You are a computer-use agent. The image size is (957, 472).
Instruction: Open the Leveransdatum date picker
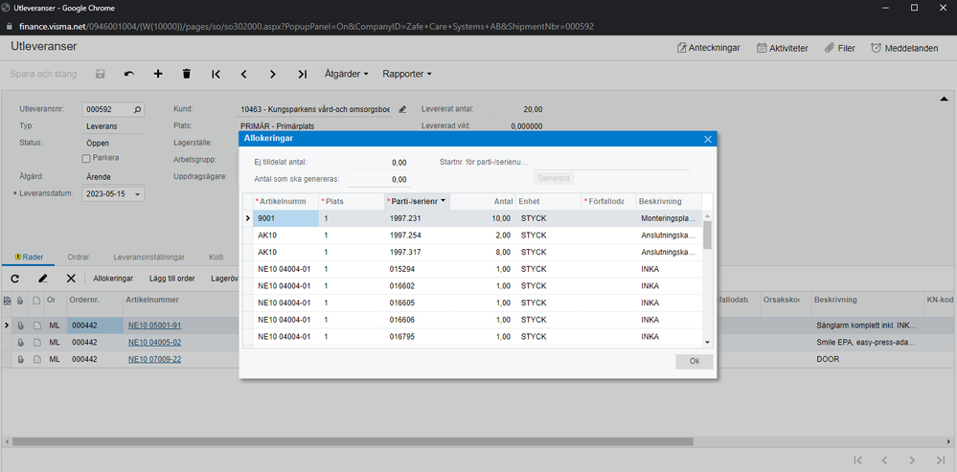(137, 194)
